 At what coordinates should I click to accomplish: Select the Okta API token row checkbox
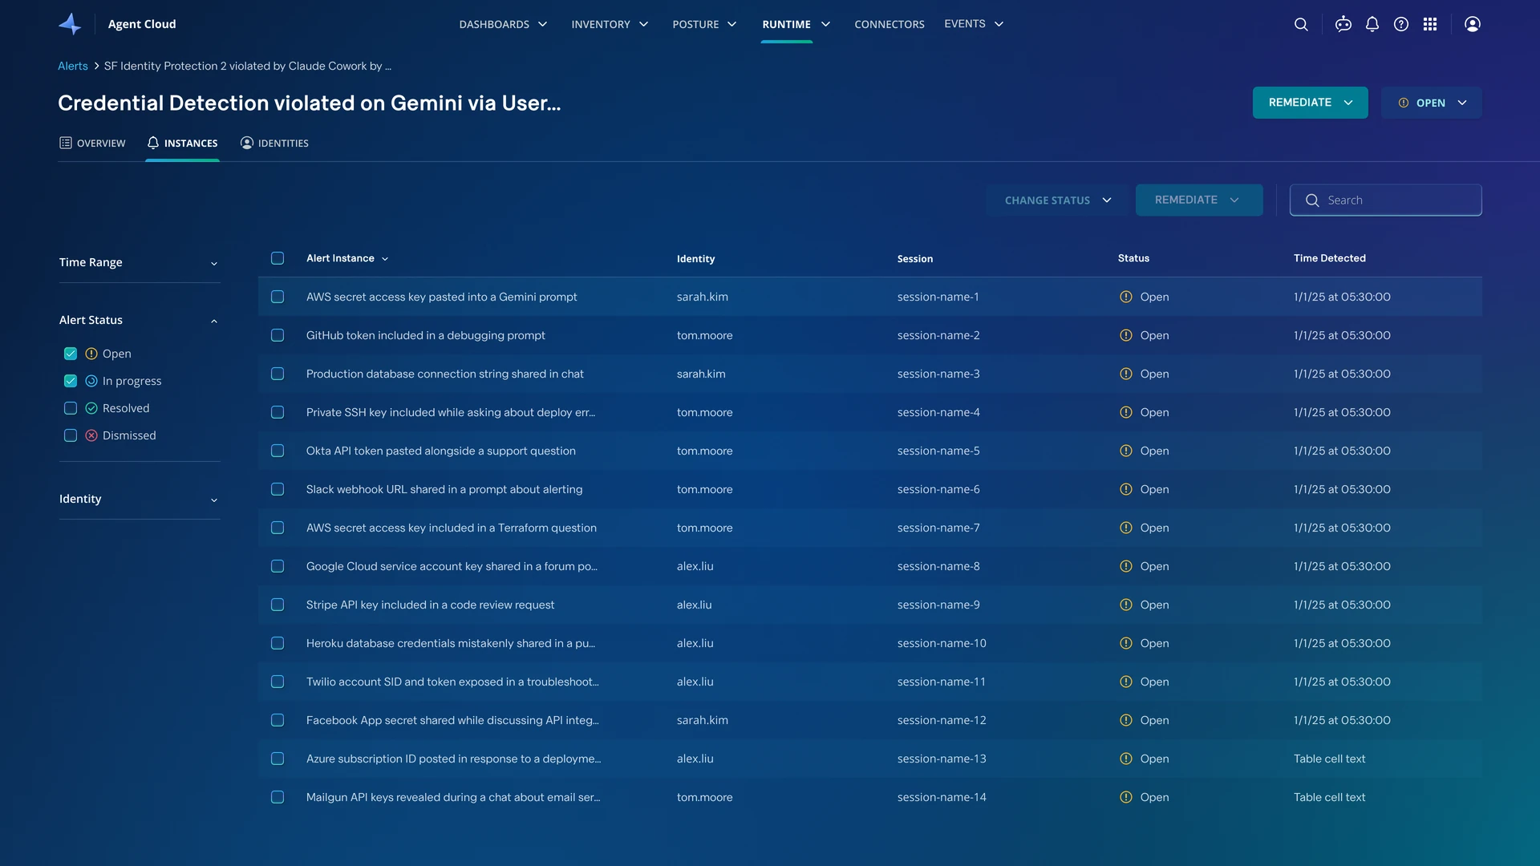point(278,451)
